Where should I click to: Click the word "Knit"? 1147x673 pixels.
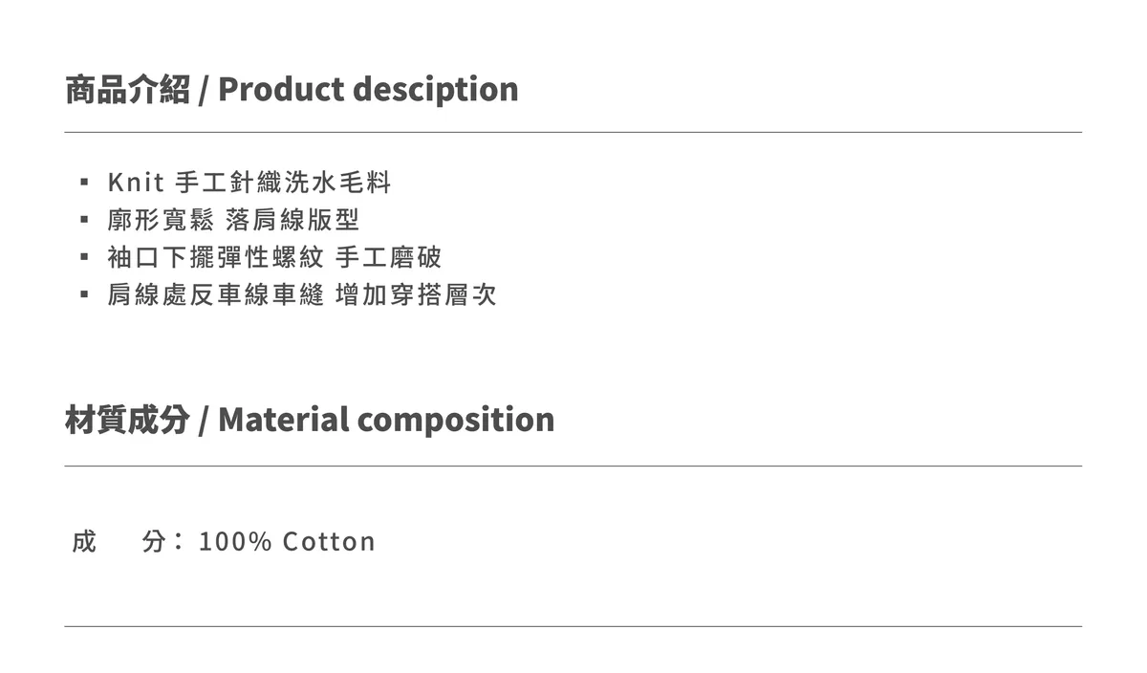point(137,182)
